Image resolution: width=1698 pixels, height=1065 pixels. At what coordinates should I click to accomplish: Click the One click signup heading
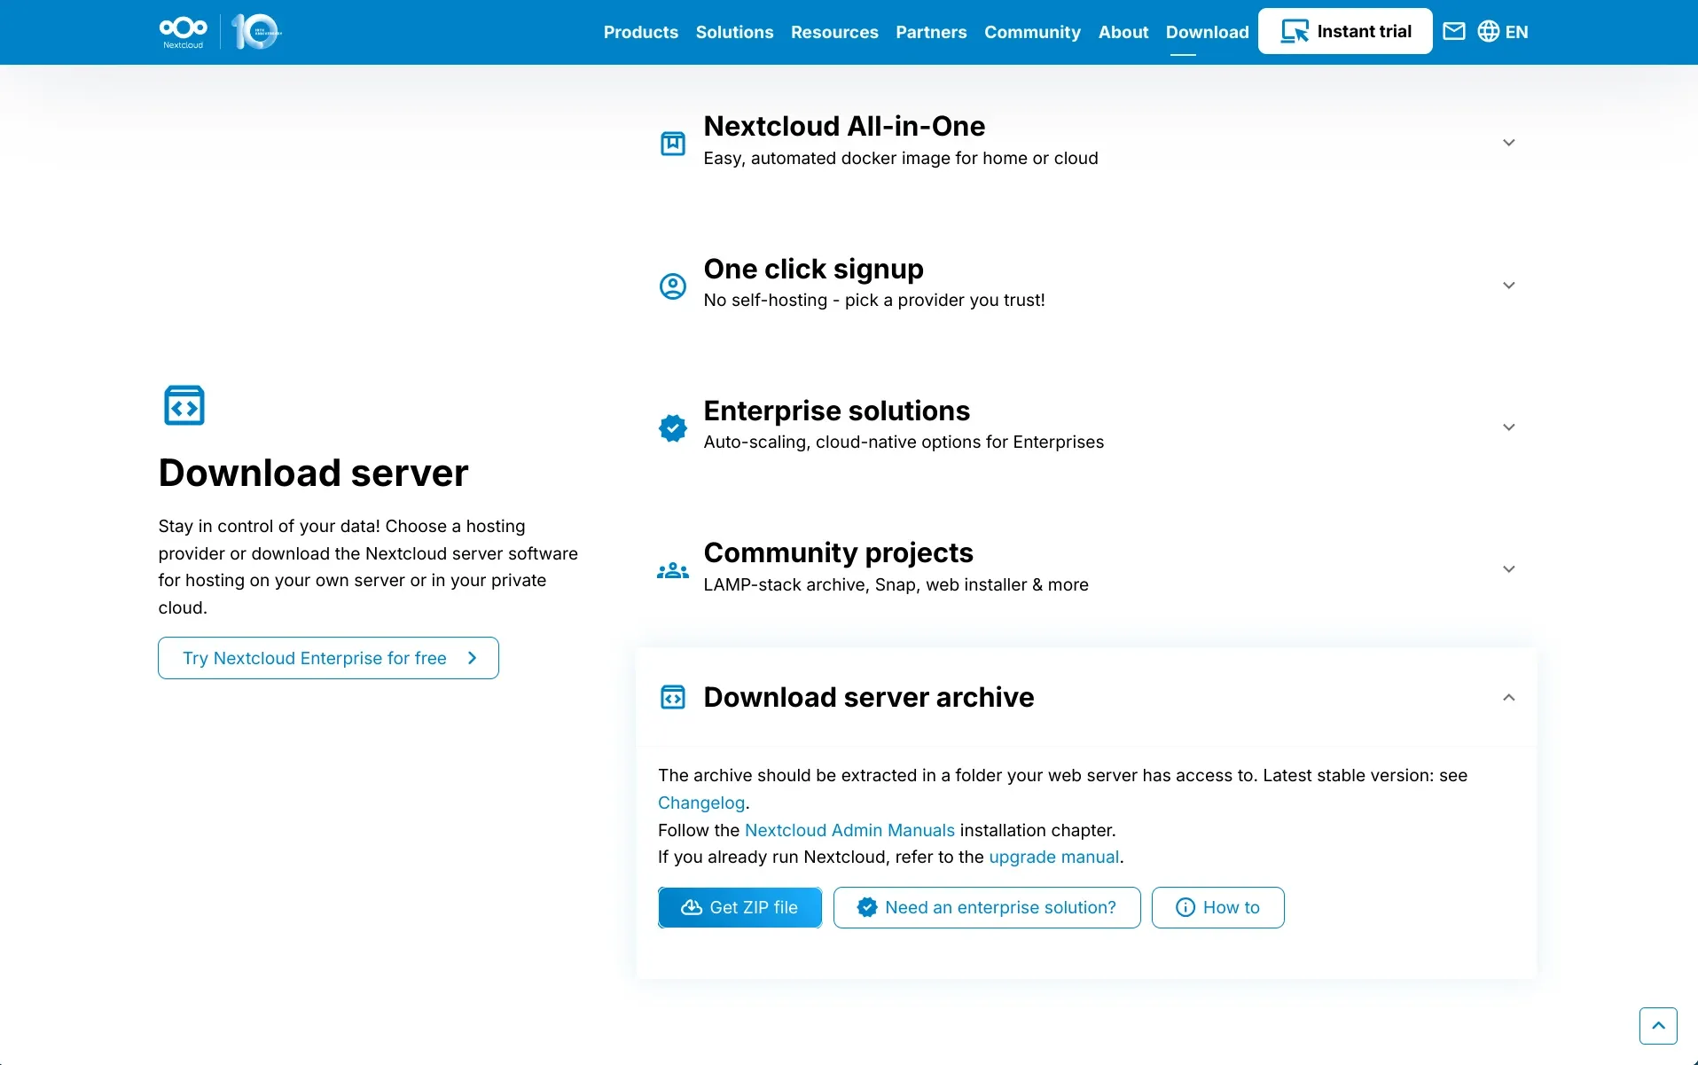coord(813,269)
